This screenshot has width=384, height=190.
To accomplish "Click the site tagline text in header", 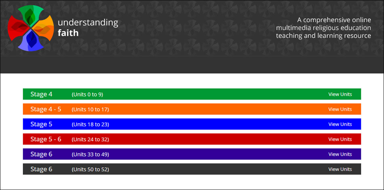I will coord(323,27).
